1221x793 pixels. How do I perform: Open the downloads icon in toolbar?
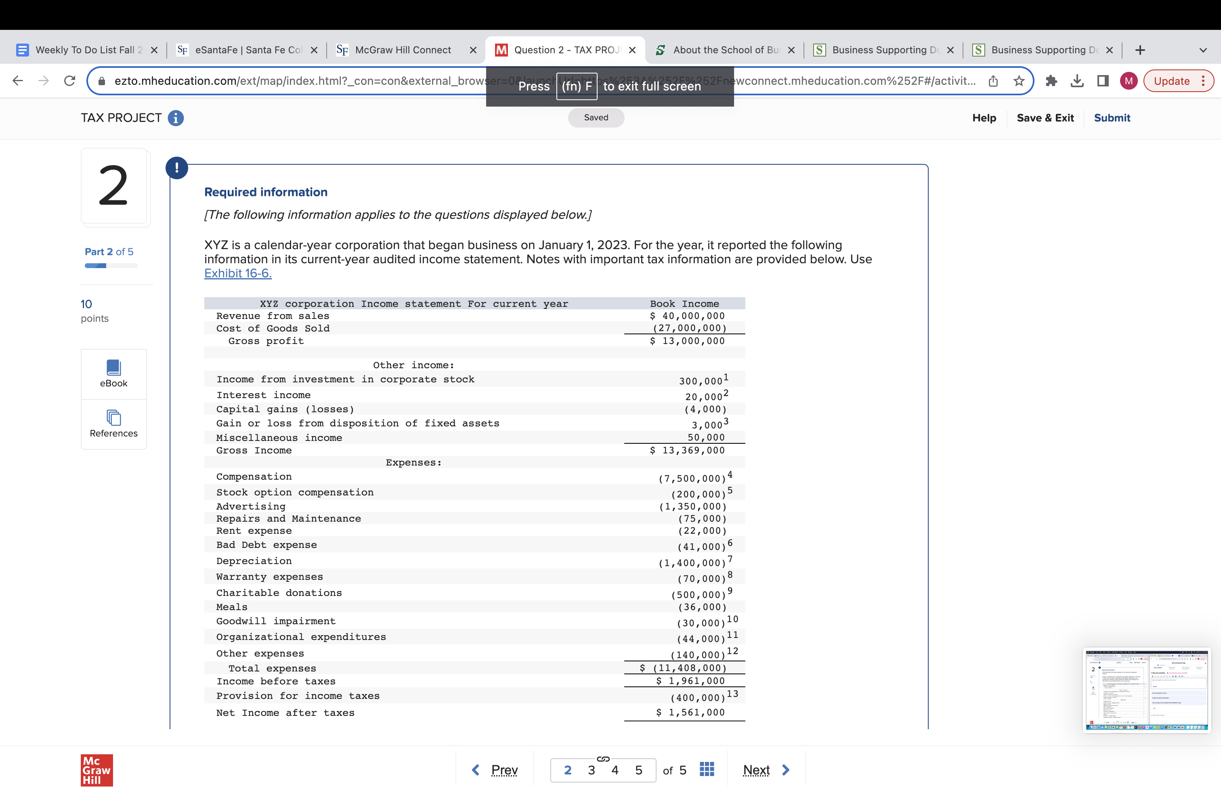tap(1077, 81)
